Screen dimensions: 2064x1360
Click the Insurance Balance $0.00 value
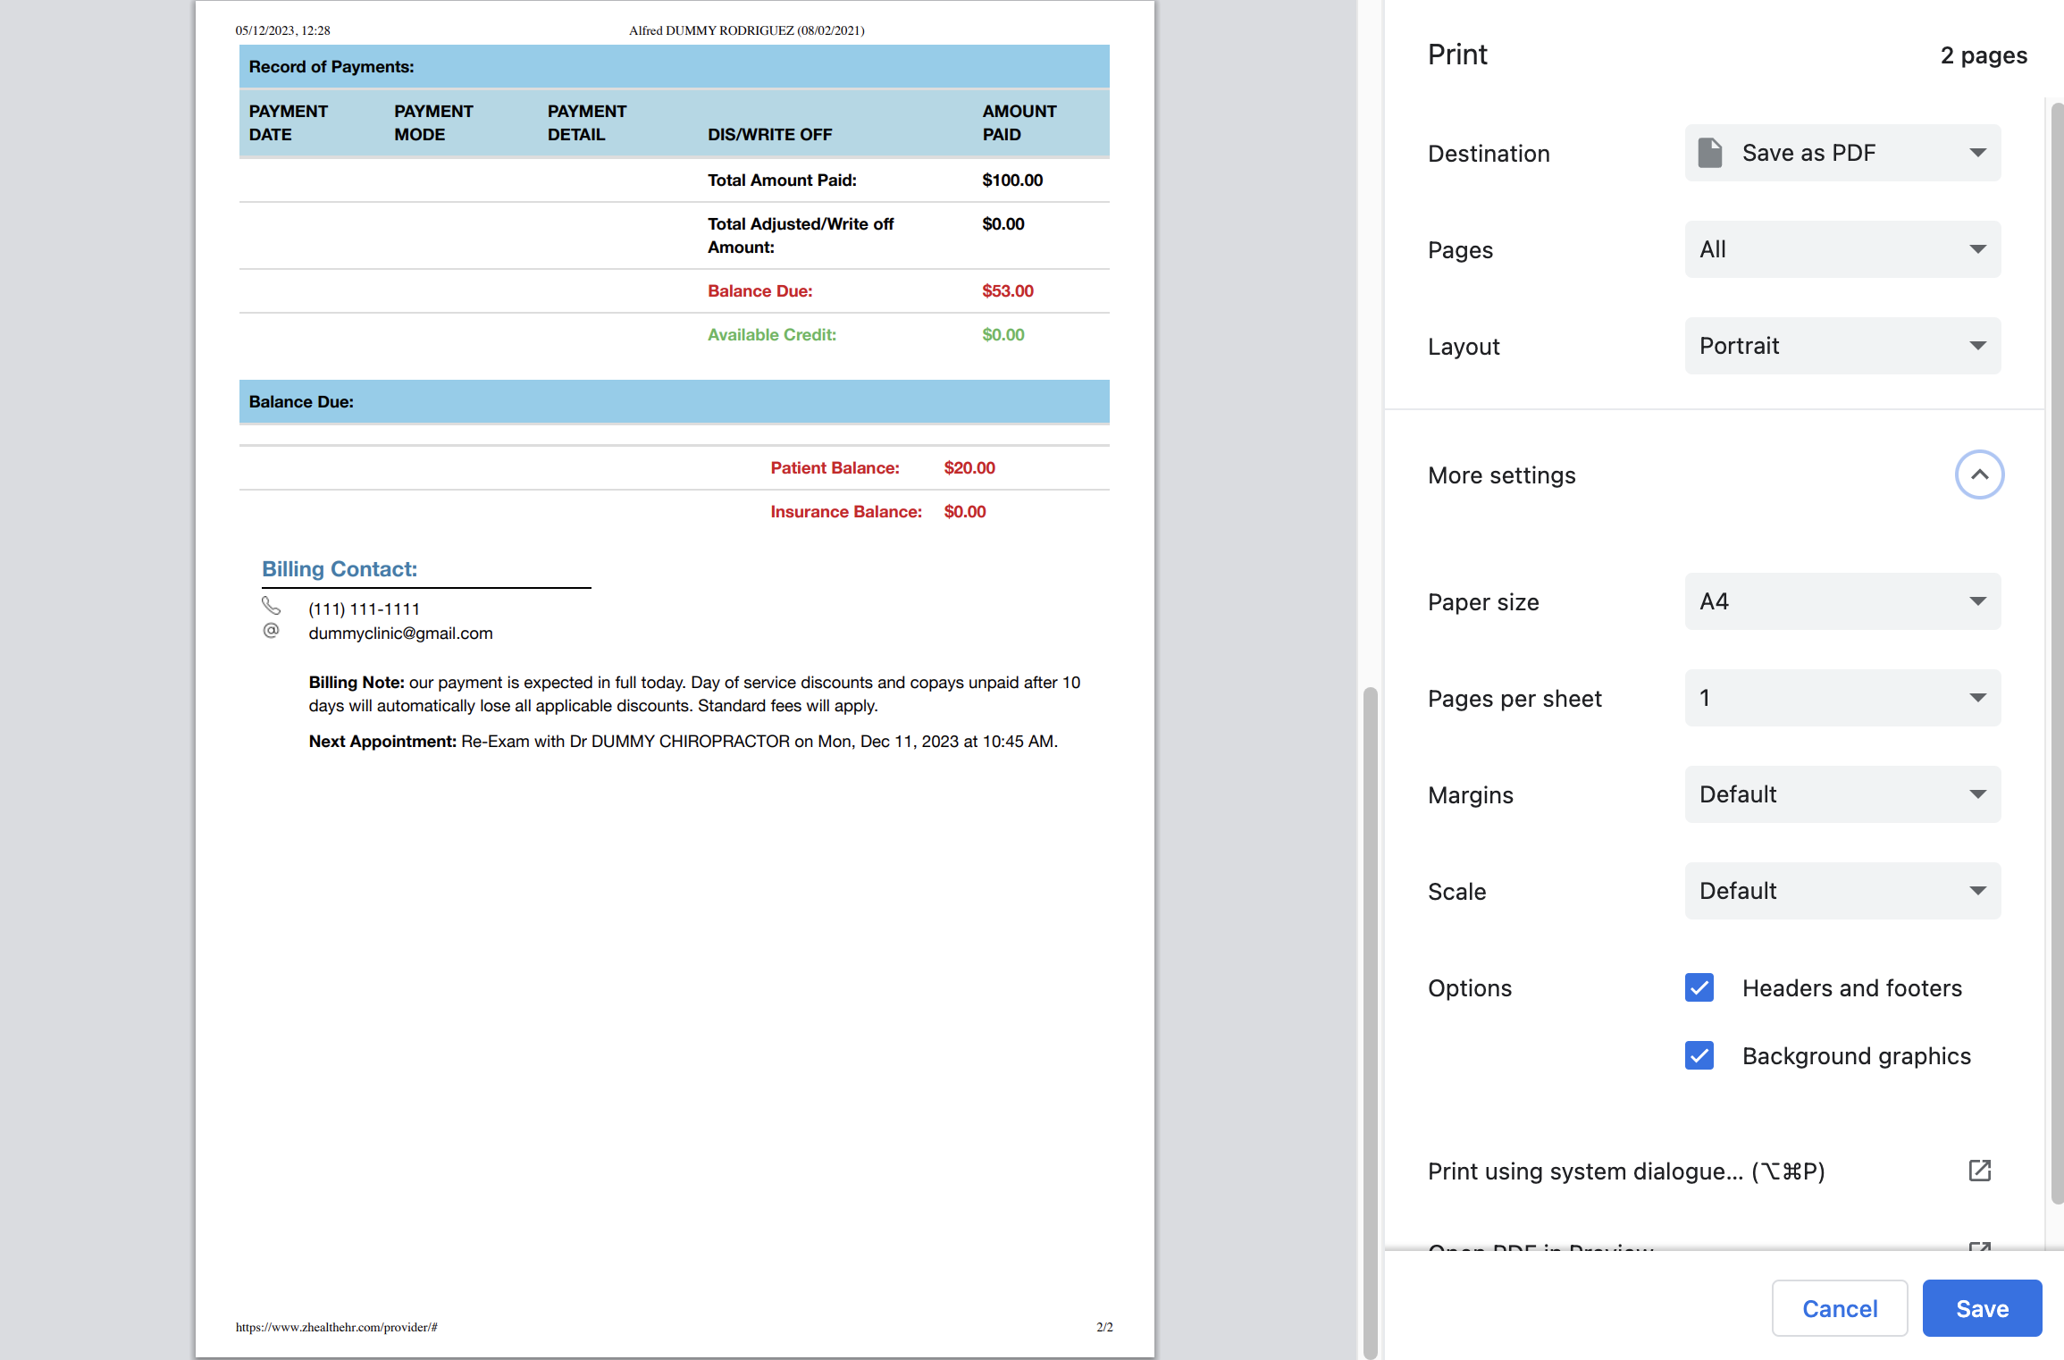[x=965, y=511]
